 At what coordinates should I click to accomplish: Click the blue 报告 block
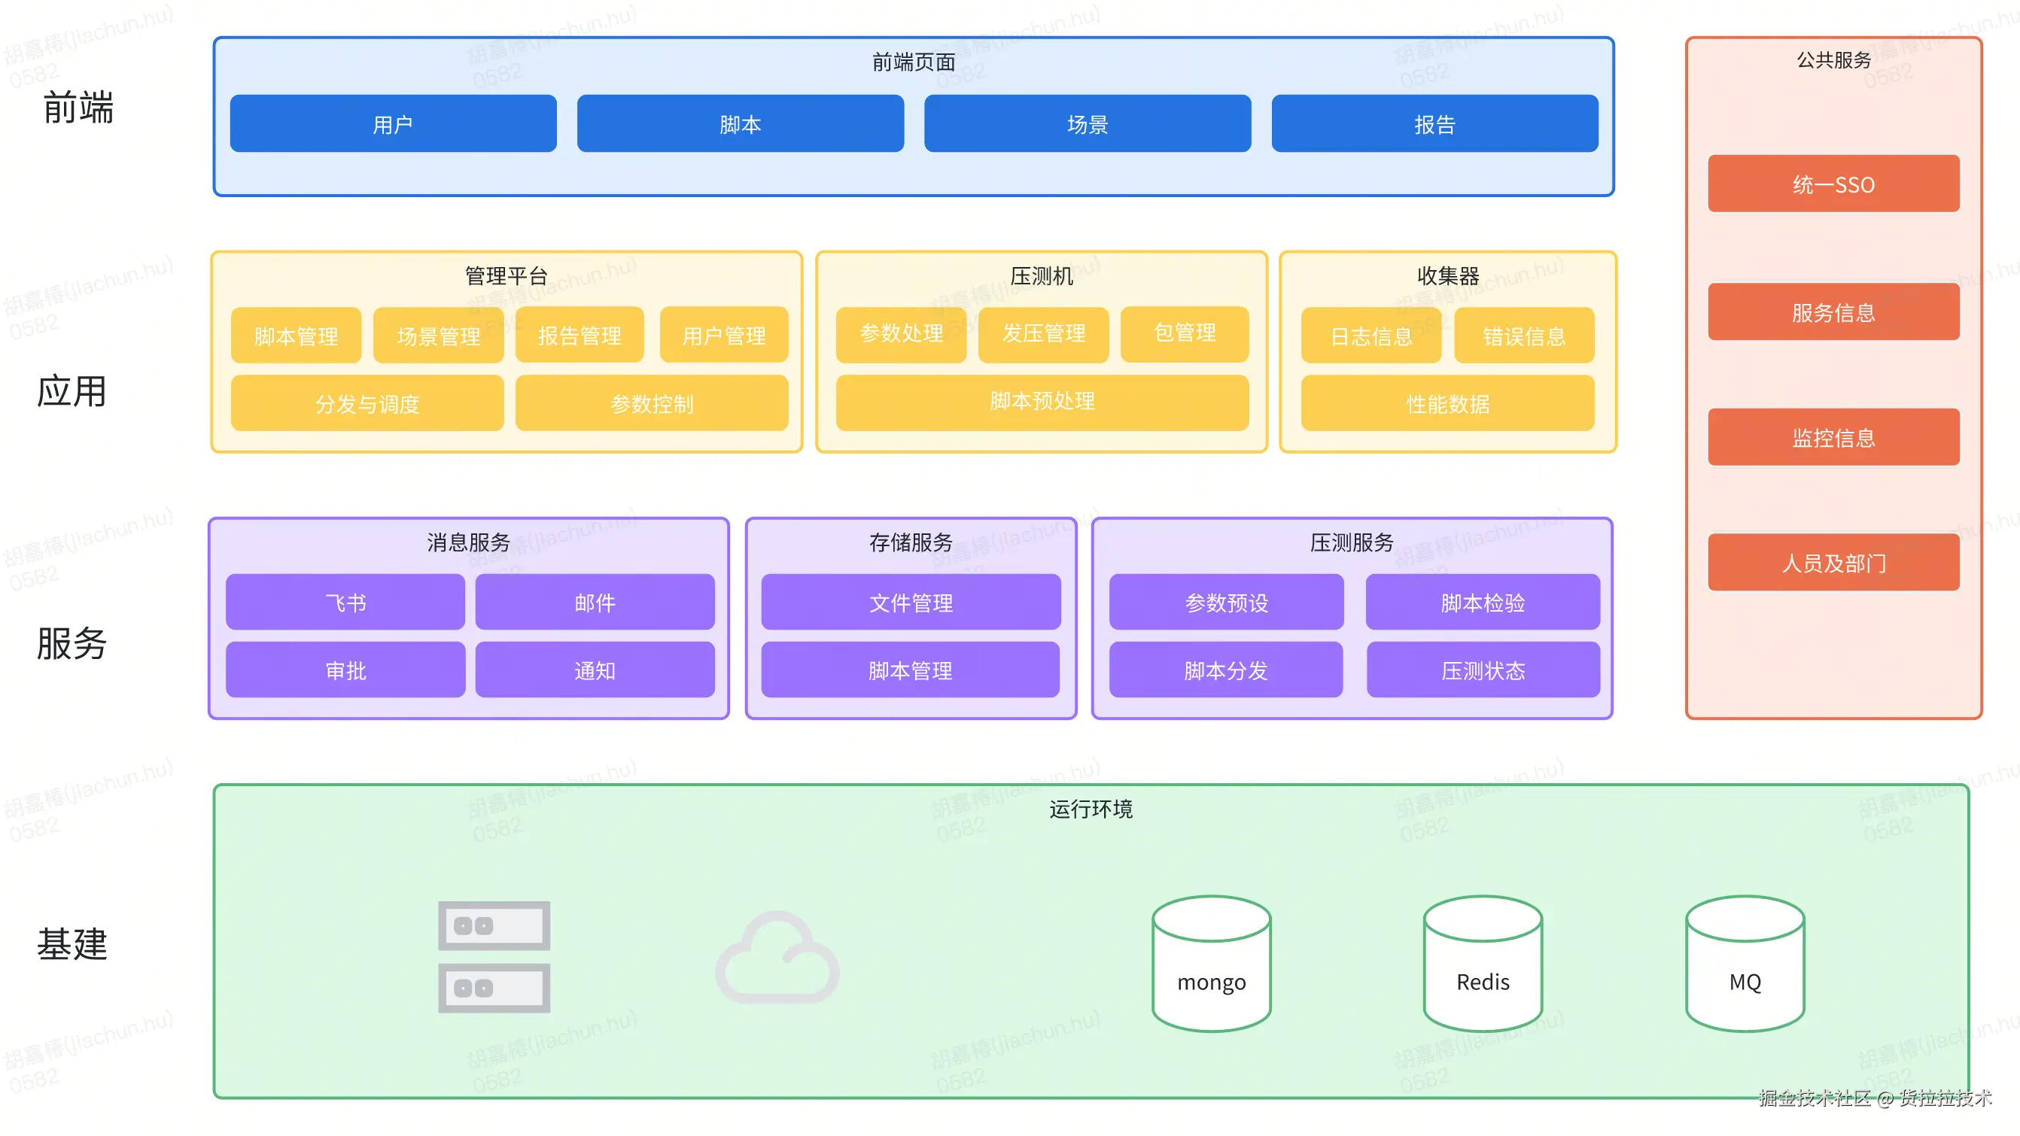pos(1434,124)
